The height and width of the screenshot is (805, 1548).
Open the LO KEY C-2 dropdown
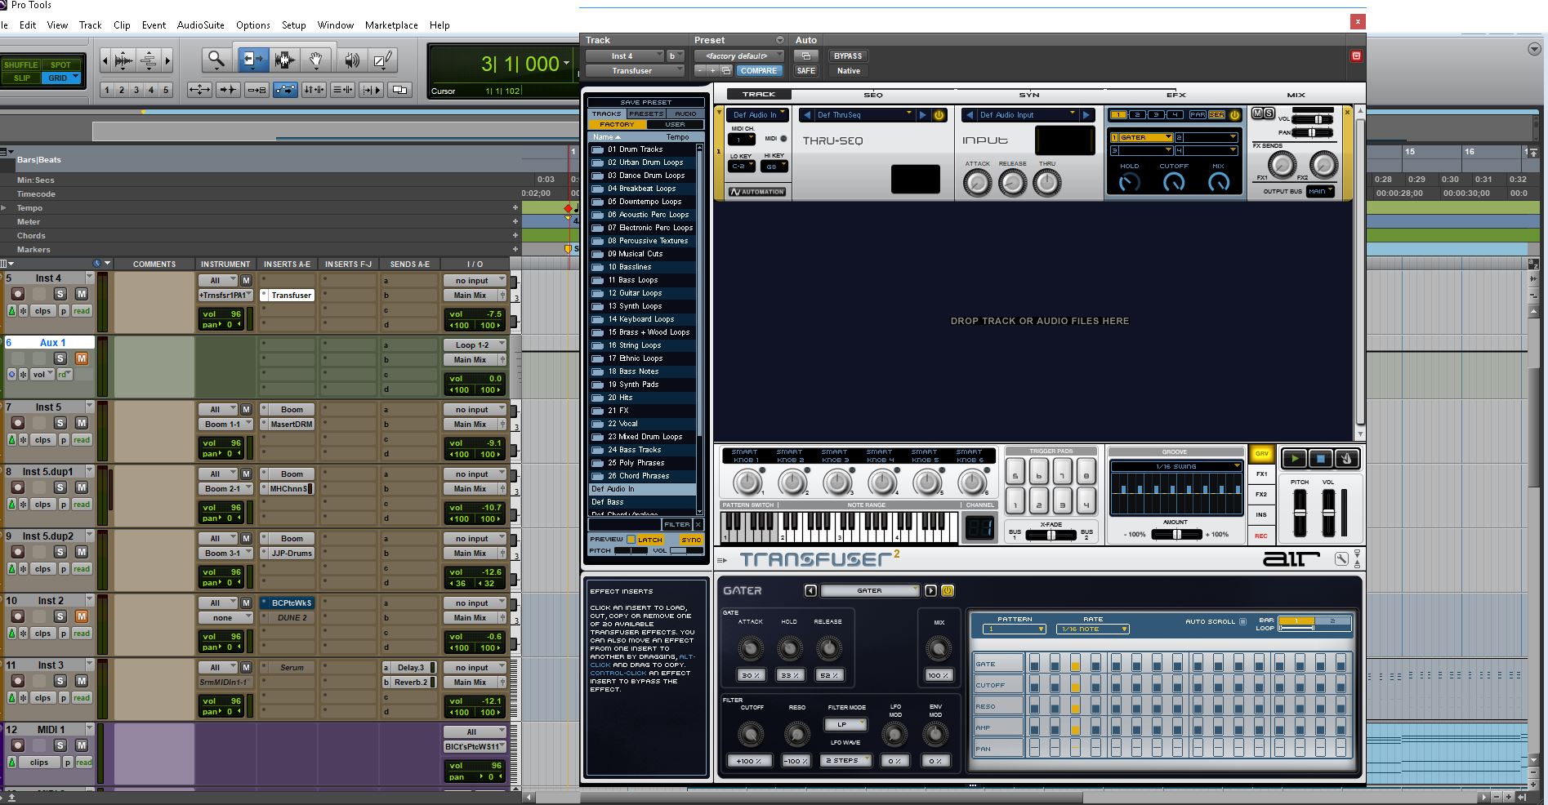tap(741, 166)
